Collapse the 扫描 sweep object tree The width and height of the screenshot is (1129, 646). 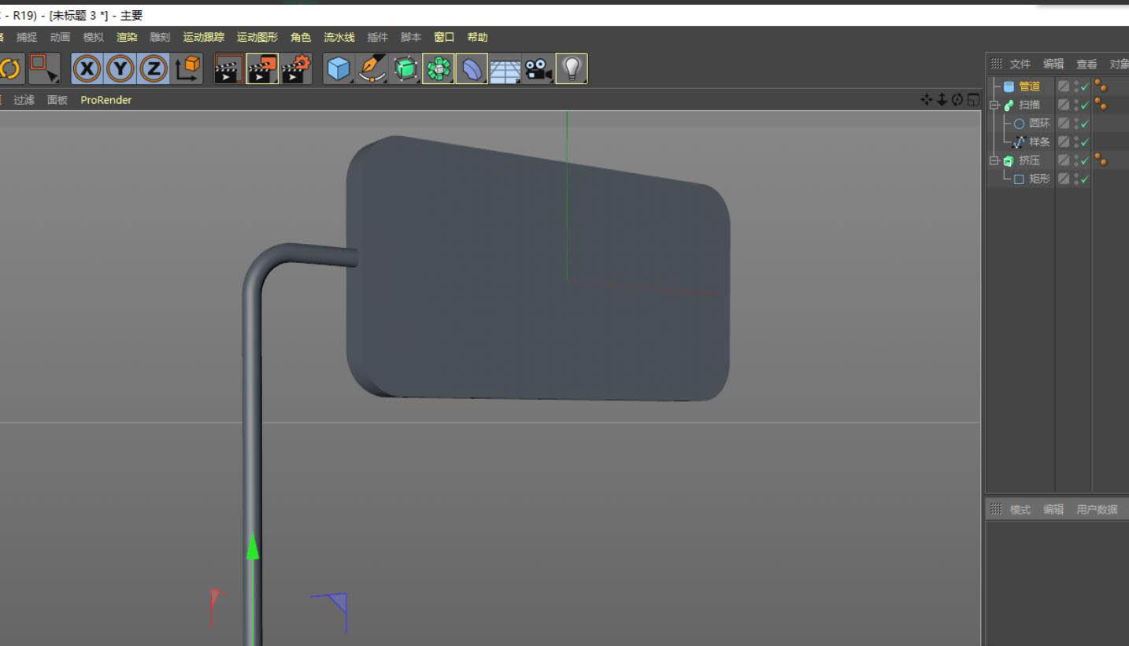[994, 105]
